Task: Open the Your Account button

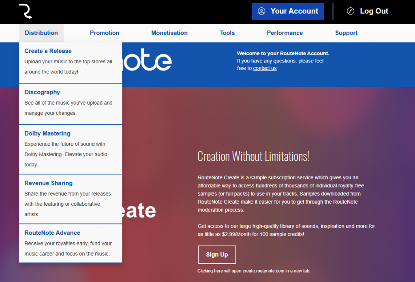Action: click(x=288, y=11)
